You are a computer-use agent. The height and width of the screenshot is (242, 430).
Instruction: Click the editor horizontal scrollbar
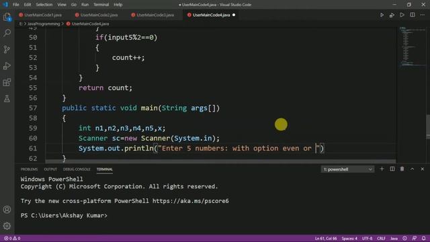tap(221, 161)
